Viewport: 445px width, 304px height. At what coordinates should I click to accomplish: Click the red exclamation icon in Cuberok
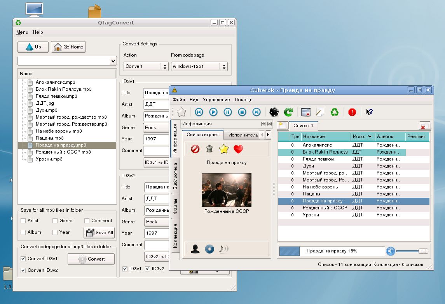[x=352, y=112]
